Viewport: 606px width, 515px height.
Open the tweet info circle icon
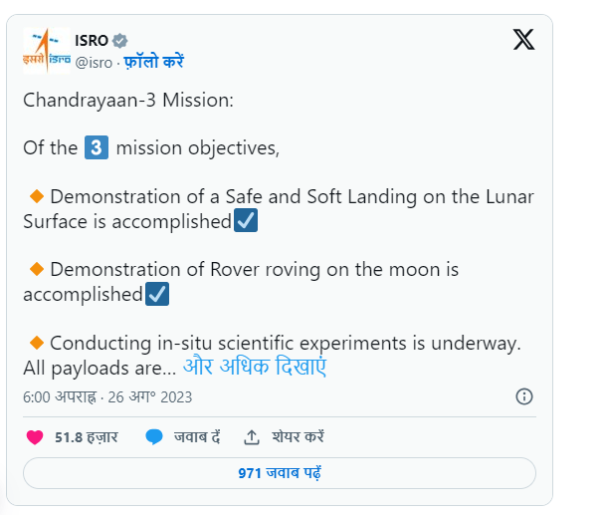(x=524, y=396)
